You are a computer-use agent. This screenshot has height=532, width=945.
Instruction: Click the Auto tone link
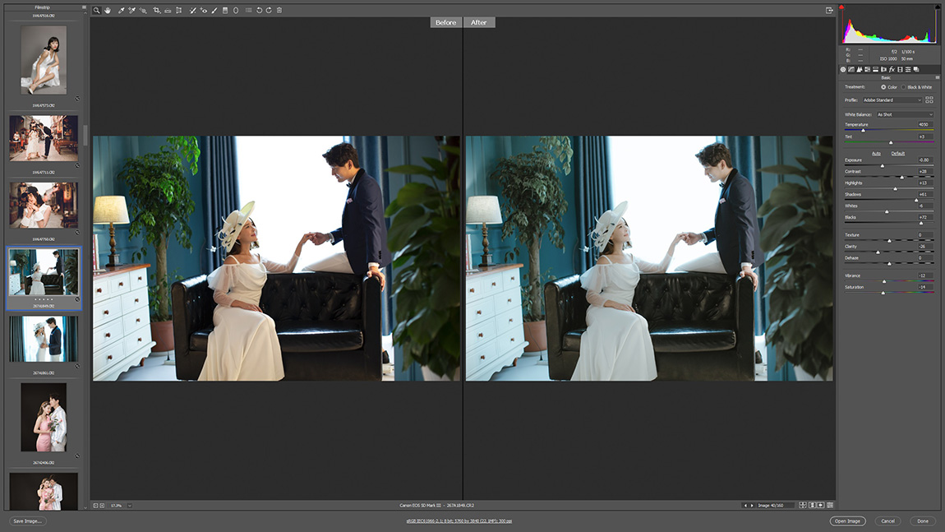(876, 153)
